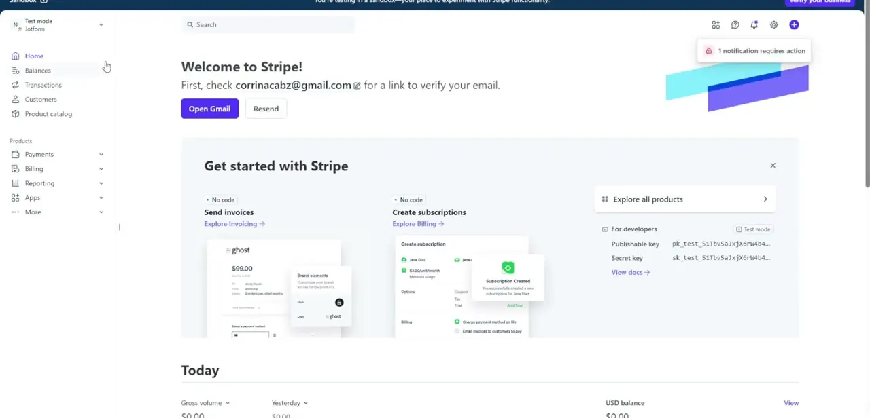
Task: Click the purple plus create icon
Action: [x=794, y=24]
